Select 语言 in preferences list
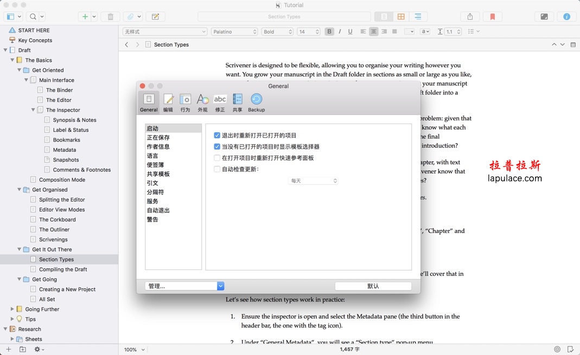 173,156
